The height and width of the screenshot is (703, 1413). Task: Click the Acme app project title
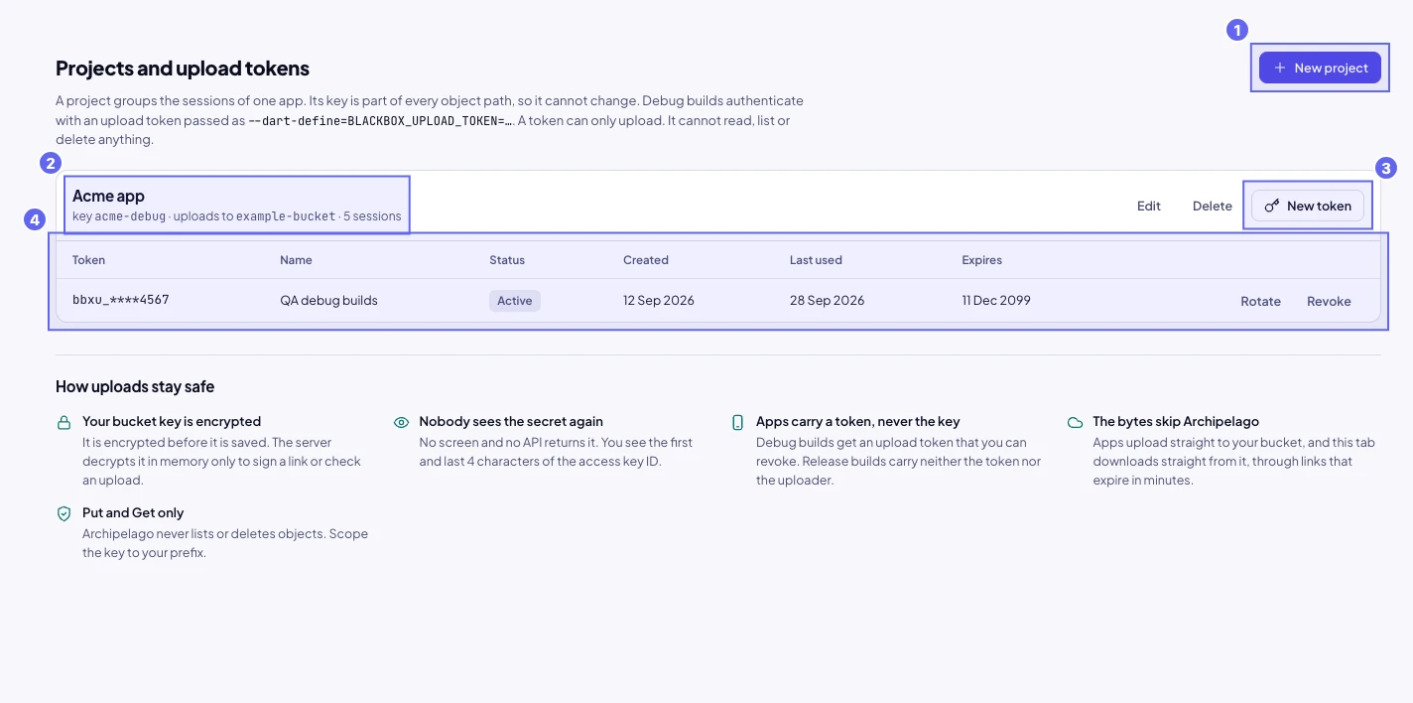tap(109, 196)
